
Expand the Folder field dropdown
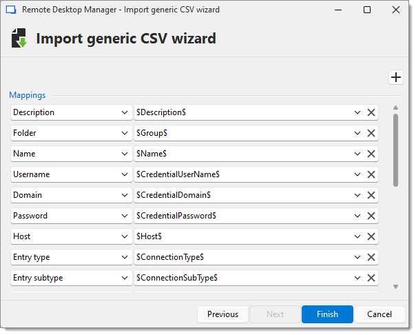[x=124, y=133]
